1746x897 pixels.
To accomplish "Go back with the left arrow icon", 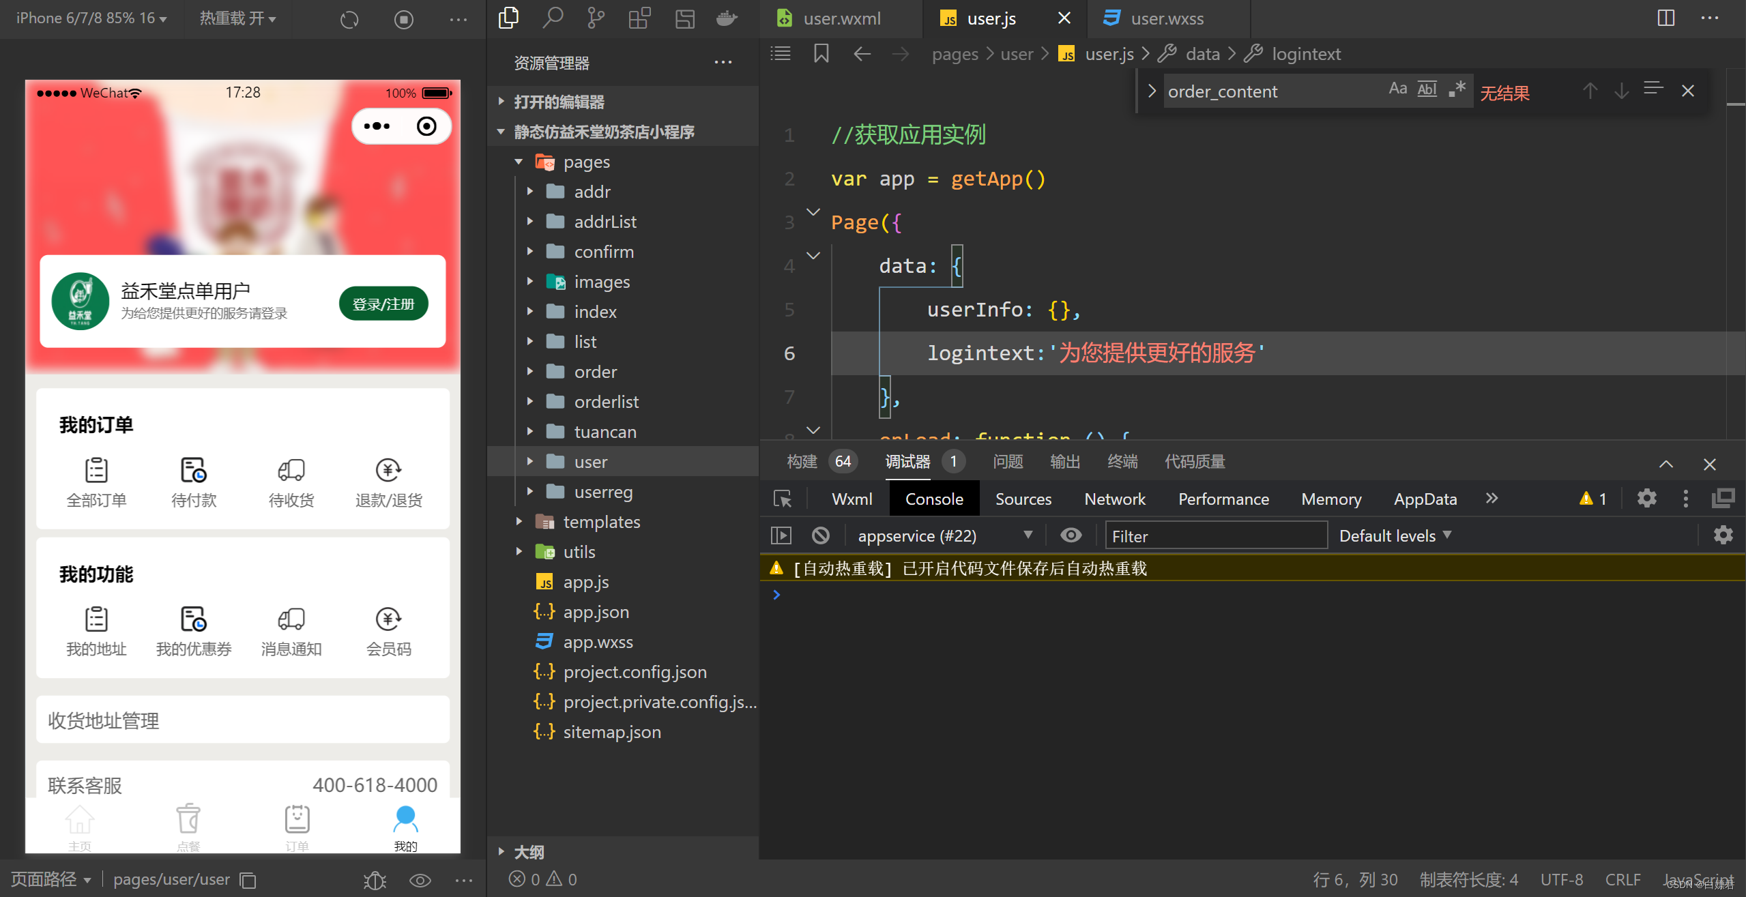I will tap(862, 54).
